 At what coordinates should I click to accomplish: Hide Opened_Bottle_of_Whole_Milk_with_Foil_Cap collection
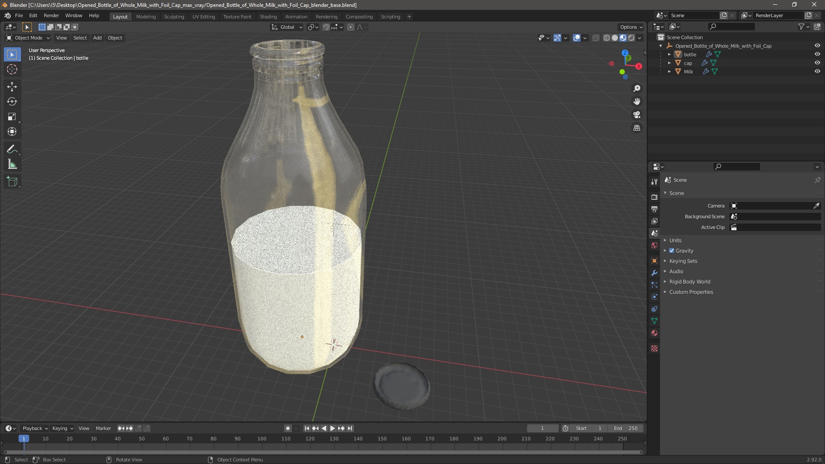(817, 46)
